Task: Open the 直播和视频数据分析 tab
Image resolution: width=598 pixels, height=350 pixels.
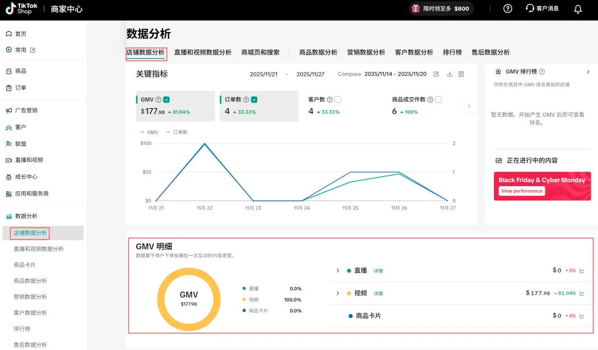Action: (x=203, y=53)
